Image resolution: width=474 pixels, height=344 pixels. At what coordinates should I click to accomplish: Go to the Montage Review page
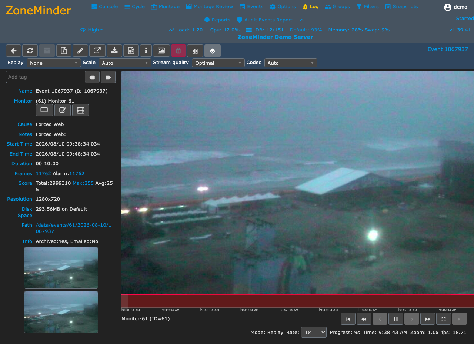pos(209,7)
